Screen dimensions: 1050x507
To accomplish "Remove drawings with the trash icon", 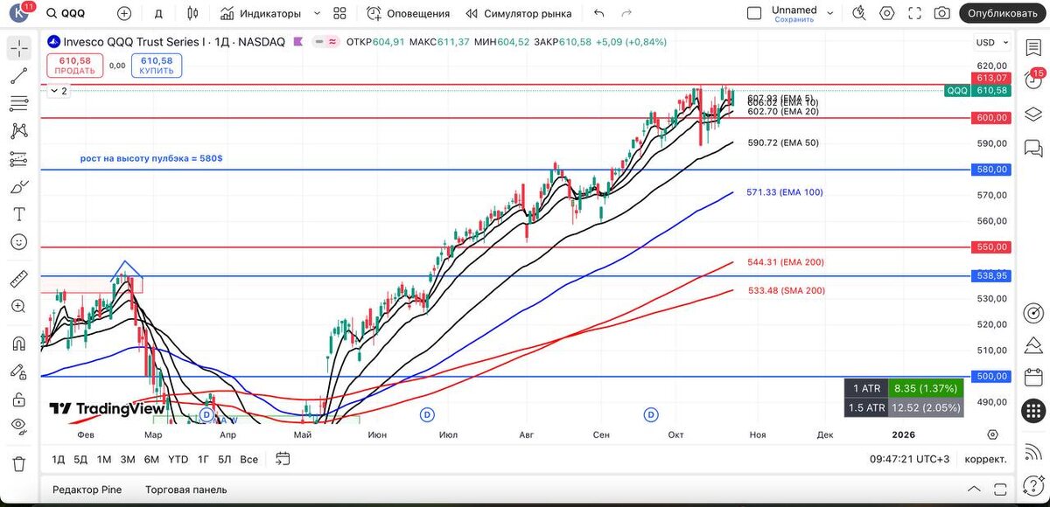I will 18,463.
